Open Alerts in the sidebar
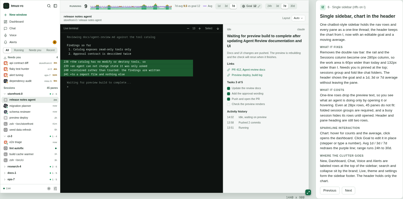The image size is (403, 199). pos(30,42)
